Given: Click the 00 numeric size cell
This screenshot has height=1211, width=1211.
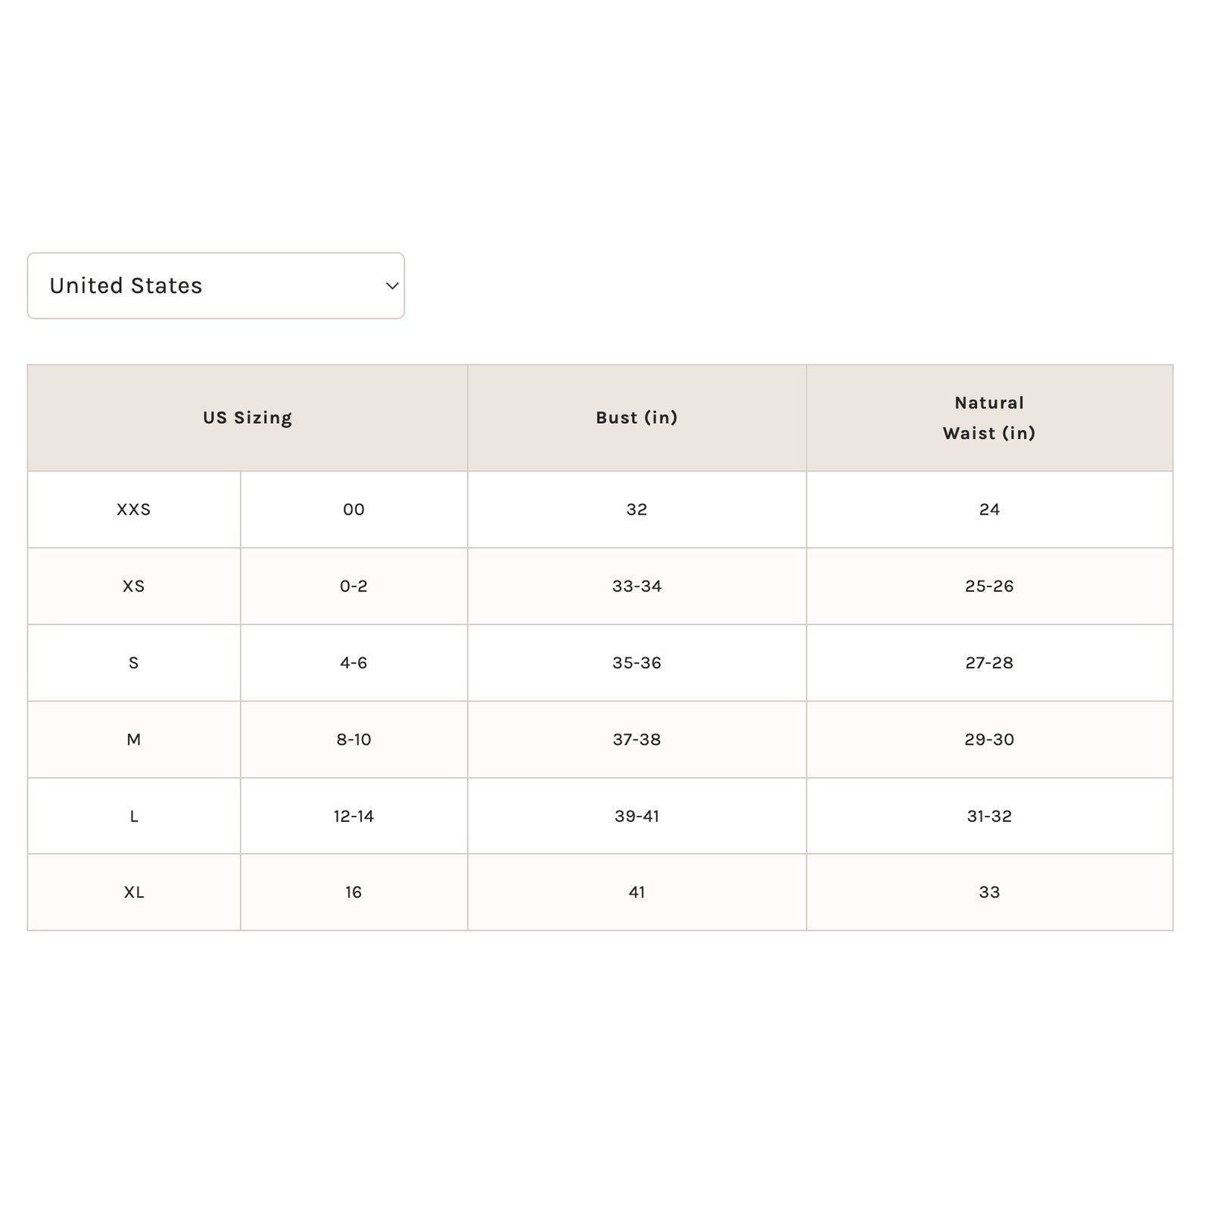Looking at the screenshot, I should (x=354, y=509).
